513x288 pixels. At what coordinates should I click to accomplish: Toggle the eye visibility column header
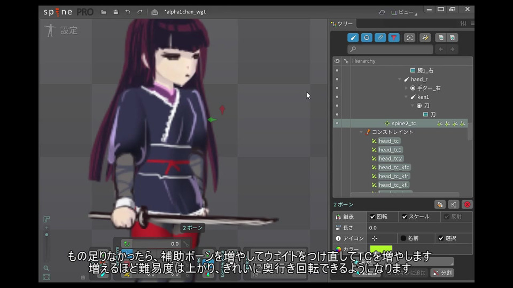tap(337, 61)
